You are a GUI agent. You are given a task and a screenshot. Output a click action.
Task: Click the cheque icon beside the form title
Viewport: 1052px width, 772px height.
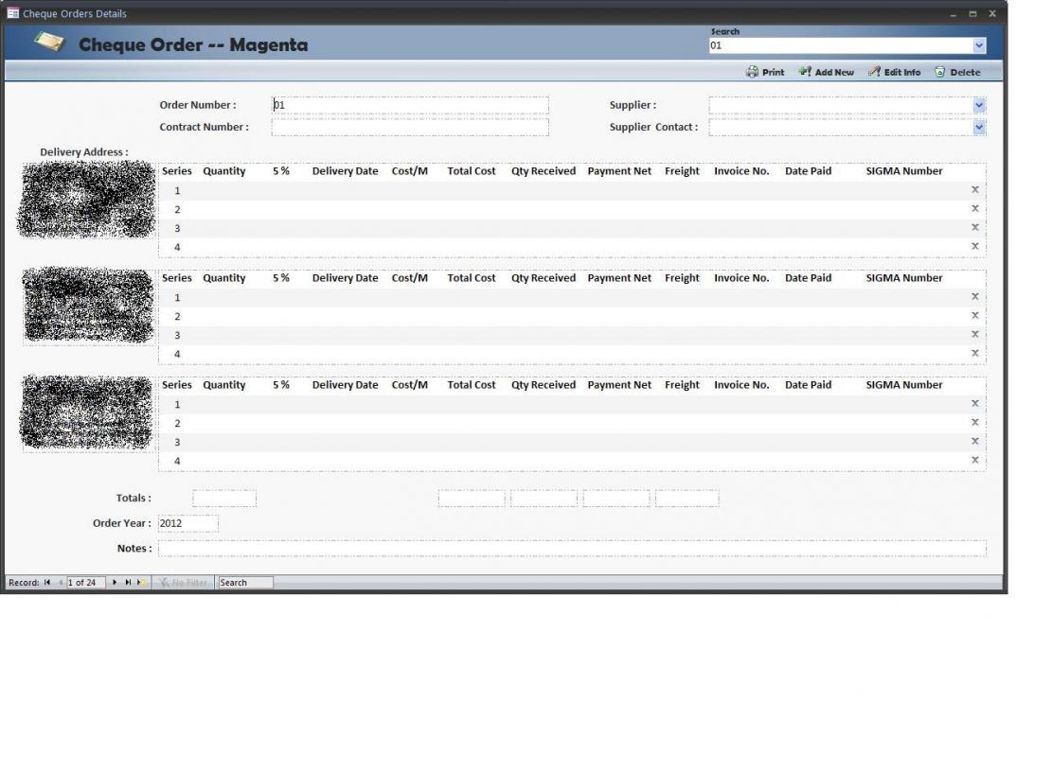click(50, 43)
